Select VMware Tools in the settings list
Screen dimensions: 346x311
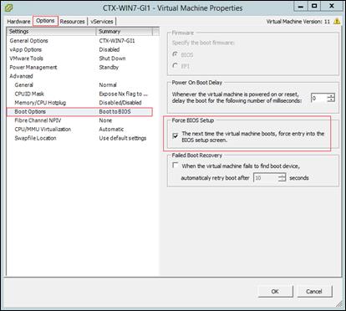click(26, 59)
